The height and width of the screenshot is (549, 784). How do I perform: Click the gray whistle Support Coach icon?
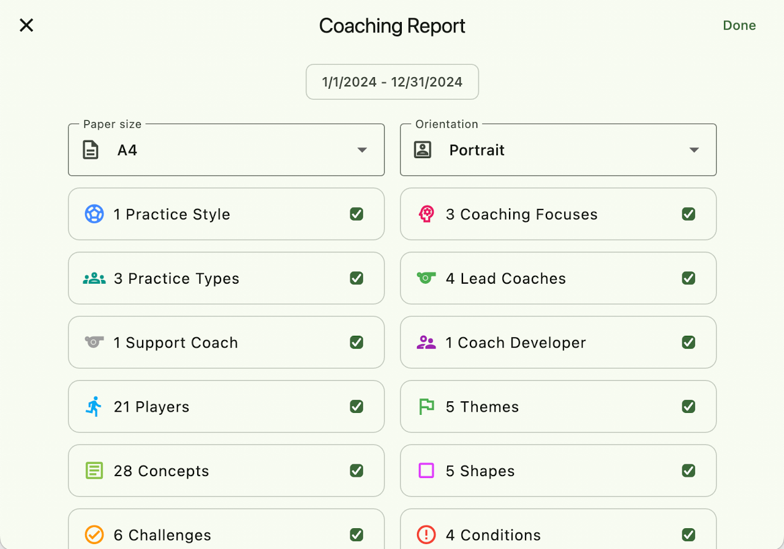coord(94,342)
